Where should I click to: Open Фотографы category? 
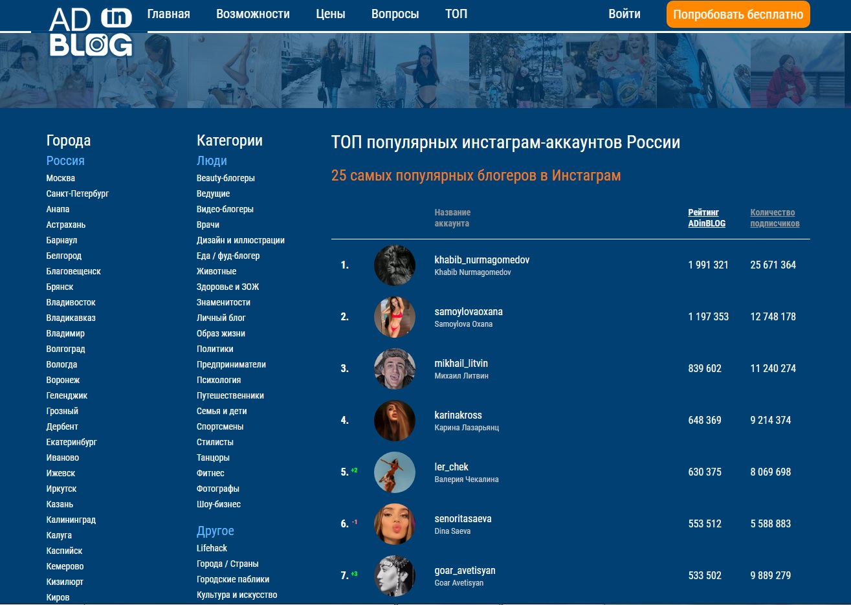point(218,489)
